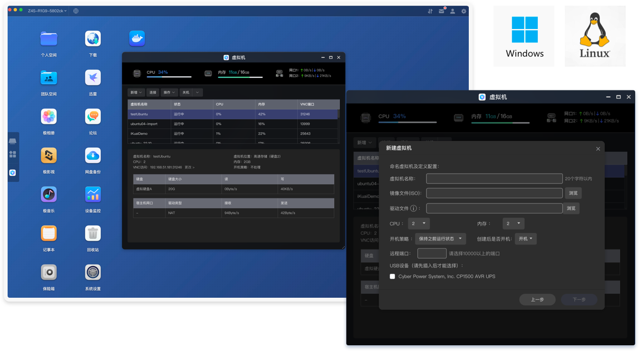Open the gear settings icon in the top bar
The width and height of the screenshot is (639, 351).
(x=464, y=11)
